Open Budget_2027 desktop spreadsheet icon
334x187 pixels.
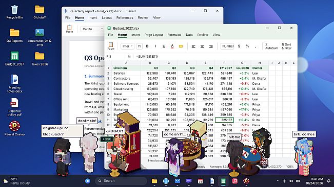(14, 59)
